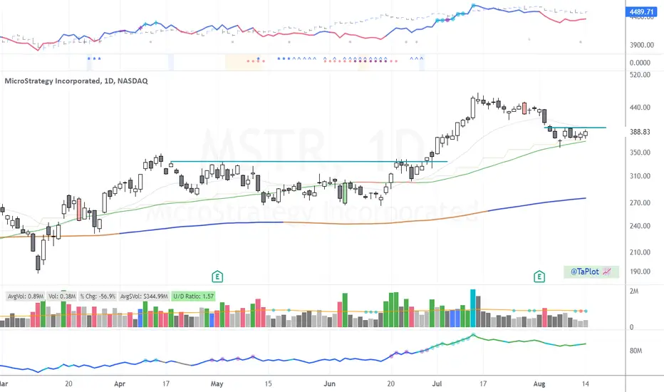This screenshot has width=664, height=392.
Task: Click the Apr date label
Action: pyautogui.click(x=120, y=384)
